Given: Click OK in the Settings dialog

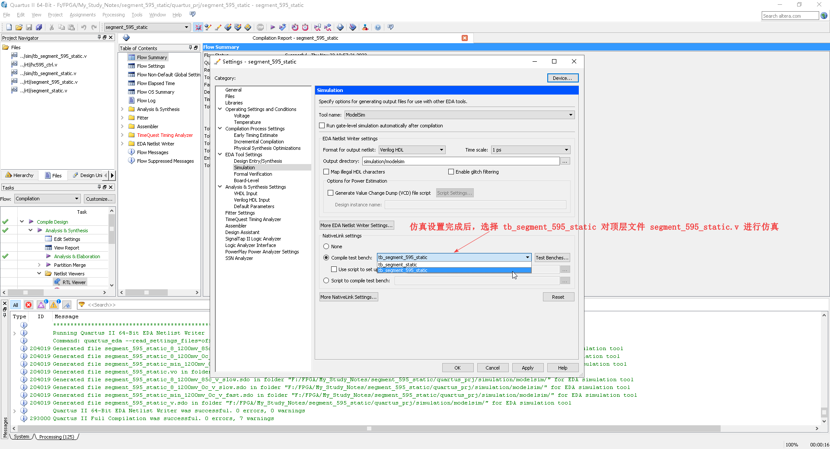Looking at the screenshot, I should pos(457,368).
